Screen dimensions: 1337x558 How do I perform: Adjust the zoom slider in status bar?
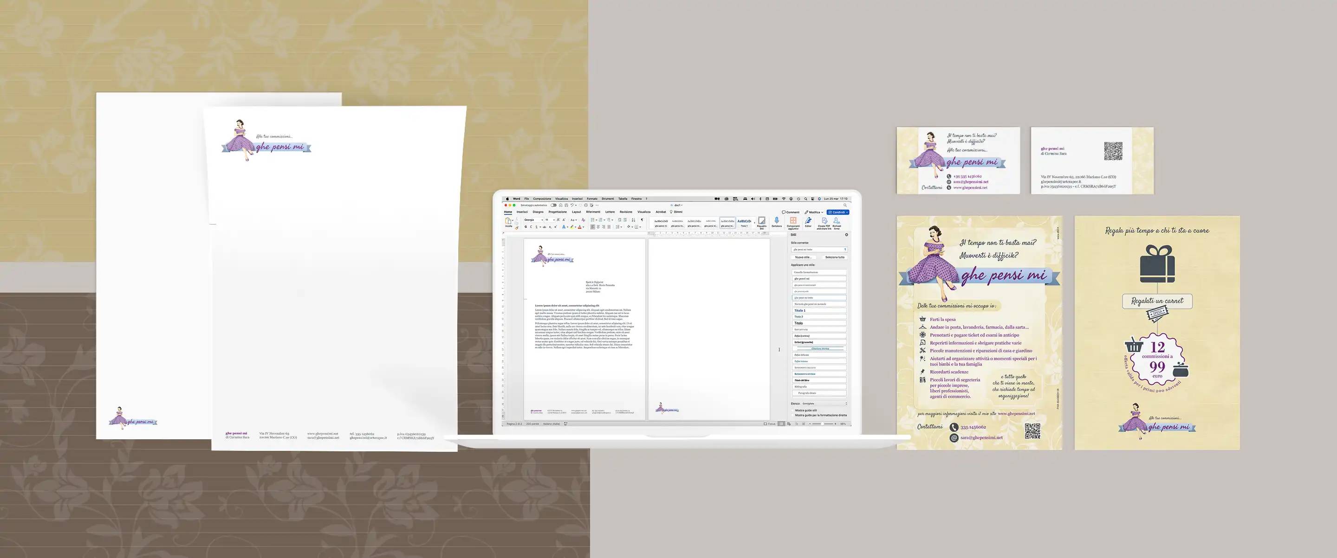tap(823, 424)
